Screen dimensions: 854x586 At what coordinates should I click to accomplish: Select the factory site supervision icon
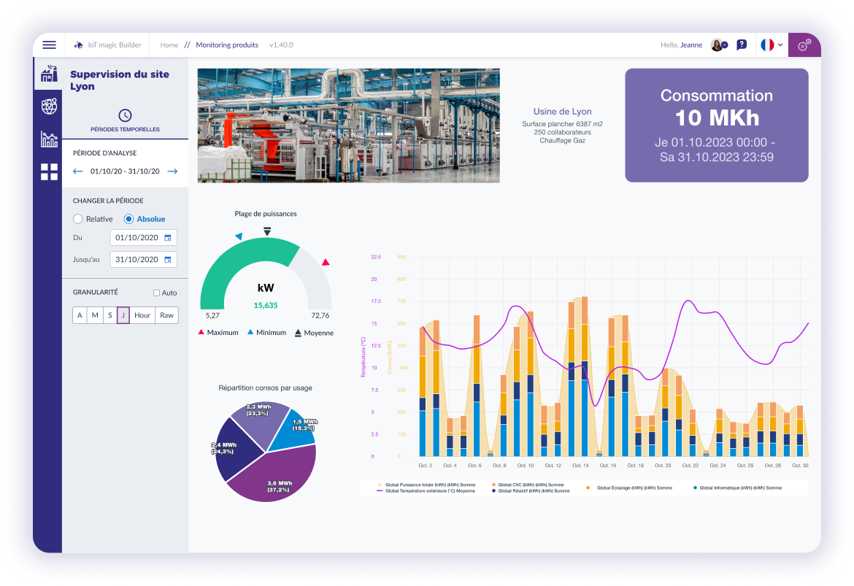click(48, 74)
